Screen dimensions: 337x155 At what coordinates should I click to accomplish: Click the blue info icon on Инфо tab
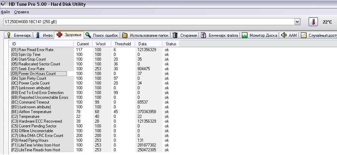38,35
